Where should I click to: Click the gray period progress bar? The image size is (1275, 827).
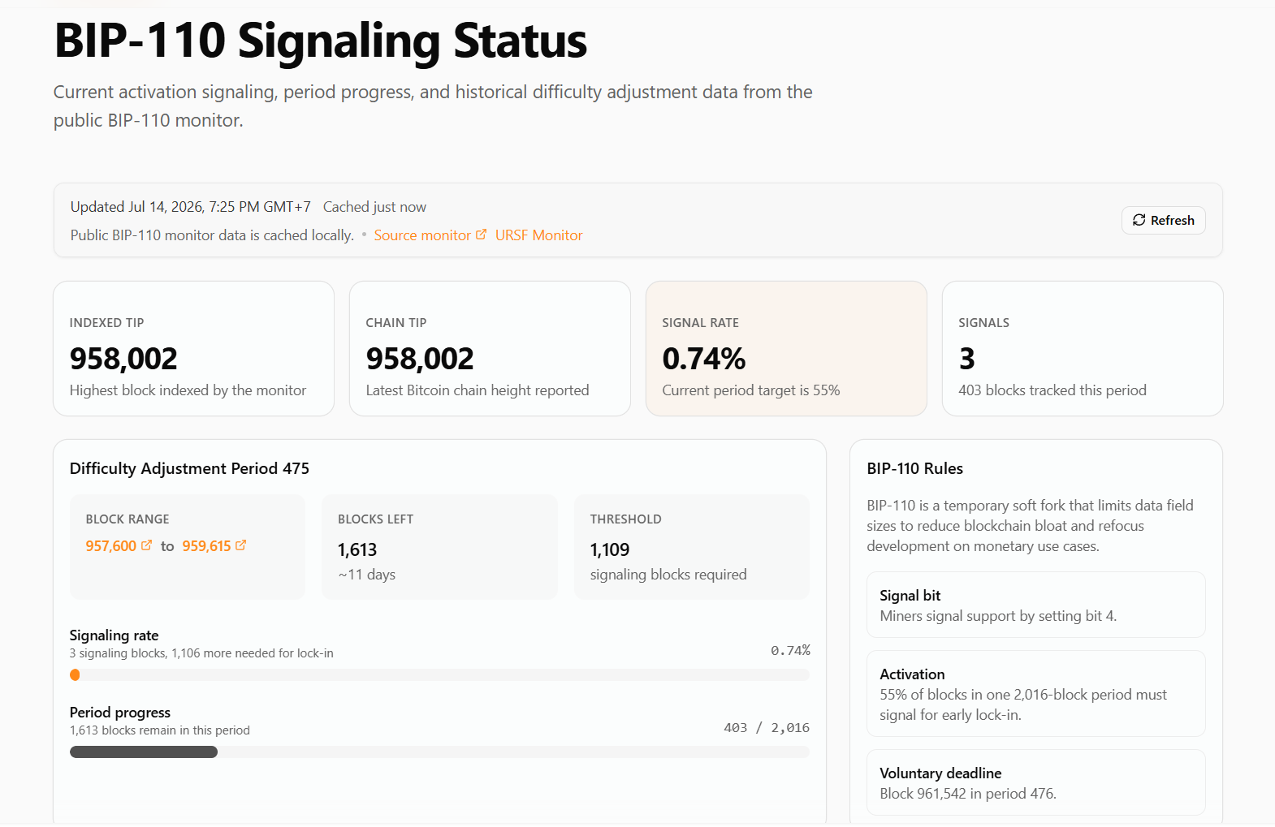pyautogui.click(x=439, y=752)
